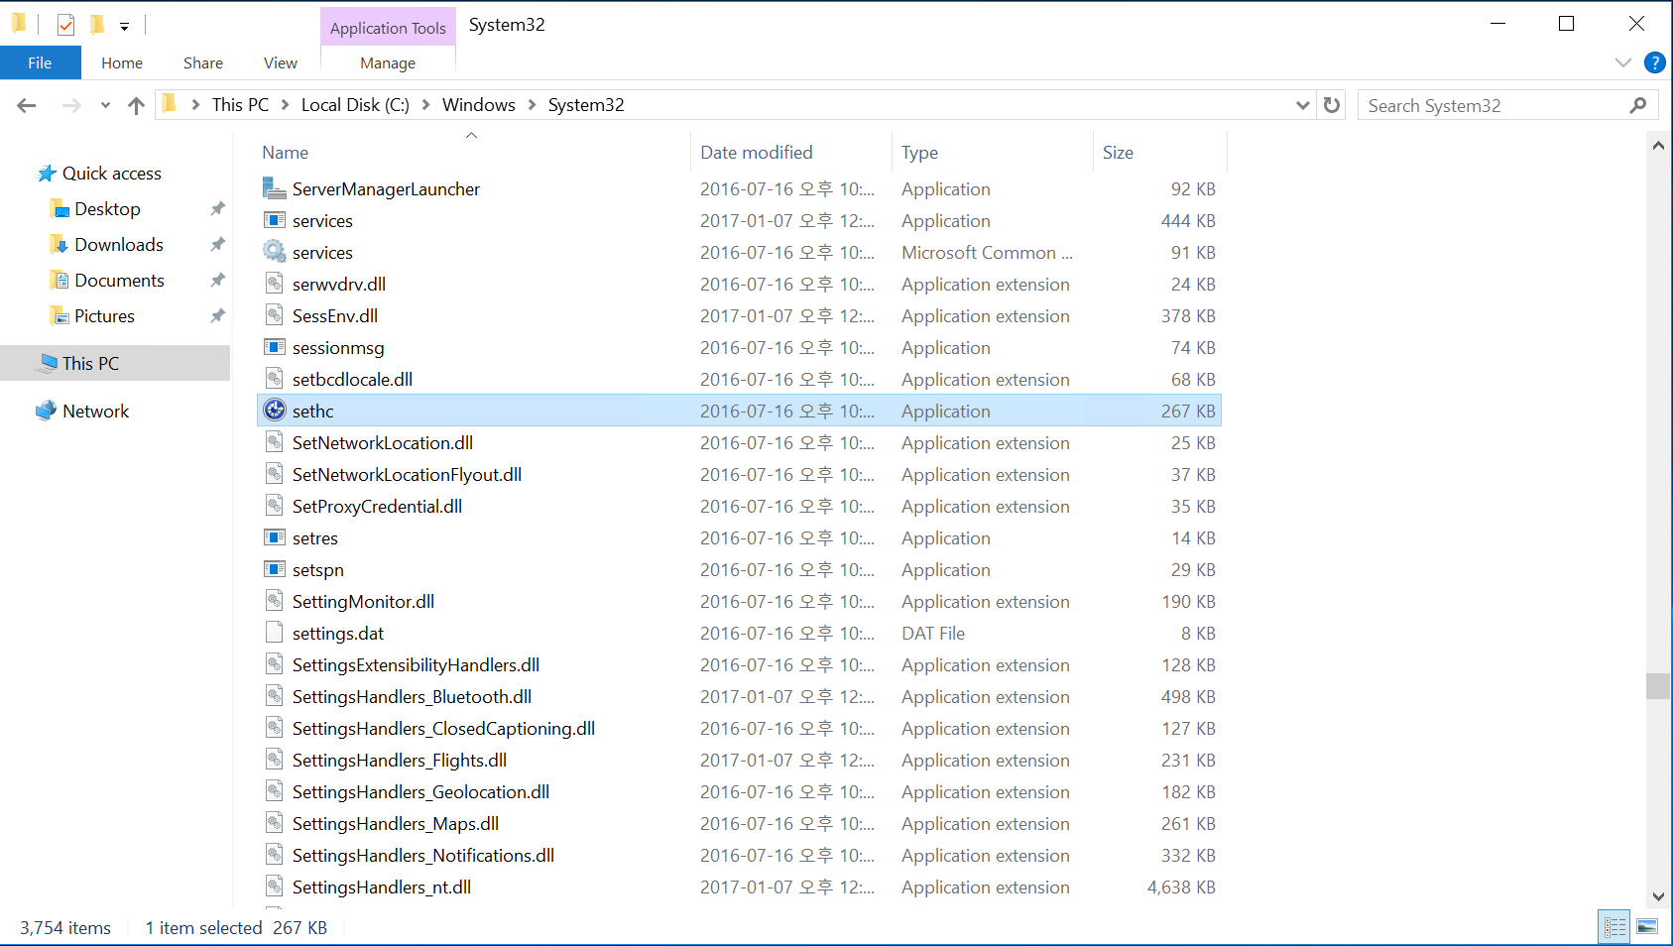Viewport: 1673px width, 946px height.
Task: Open the File menu
Action: (x=40, y=62)
